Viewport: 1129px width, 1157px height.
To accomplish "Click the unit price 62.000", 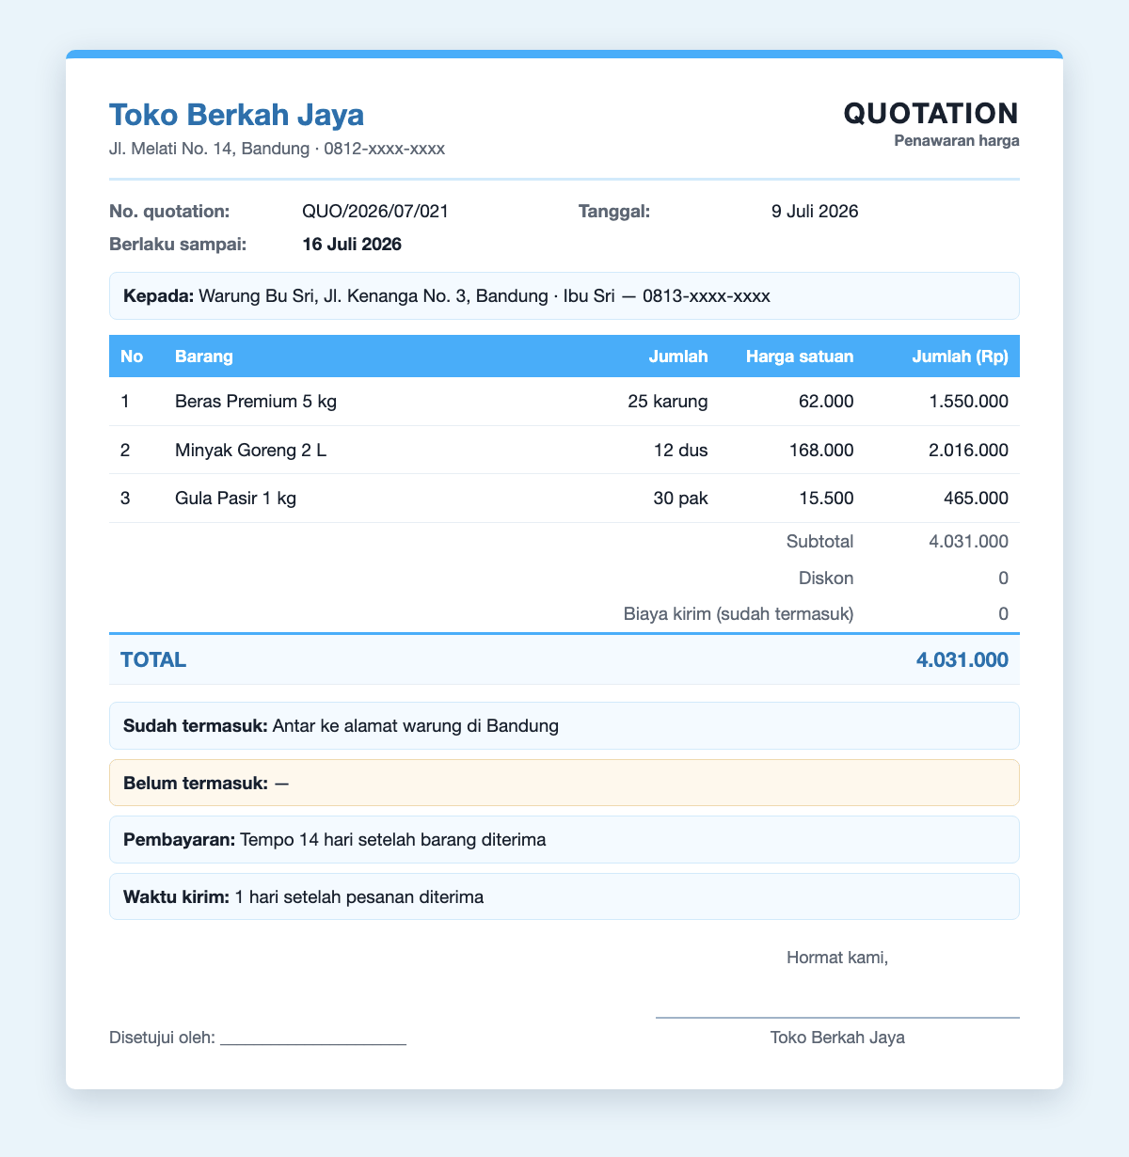I will coord(828,402).
